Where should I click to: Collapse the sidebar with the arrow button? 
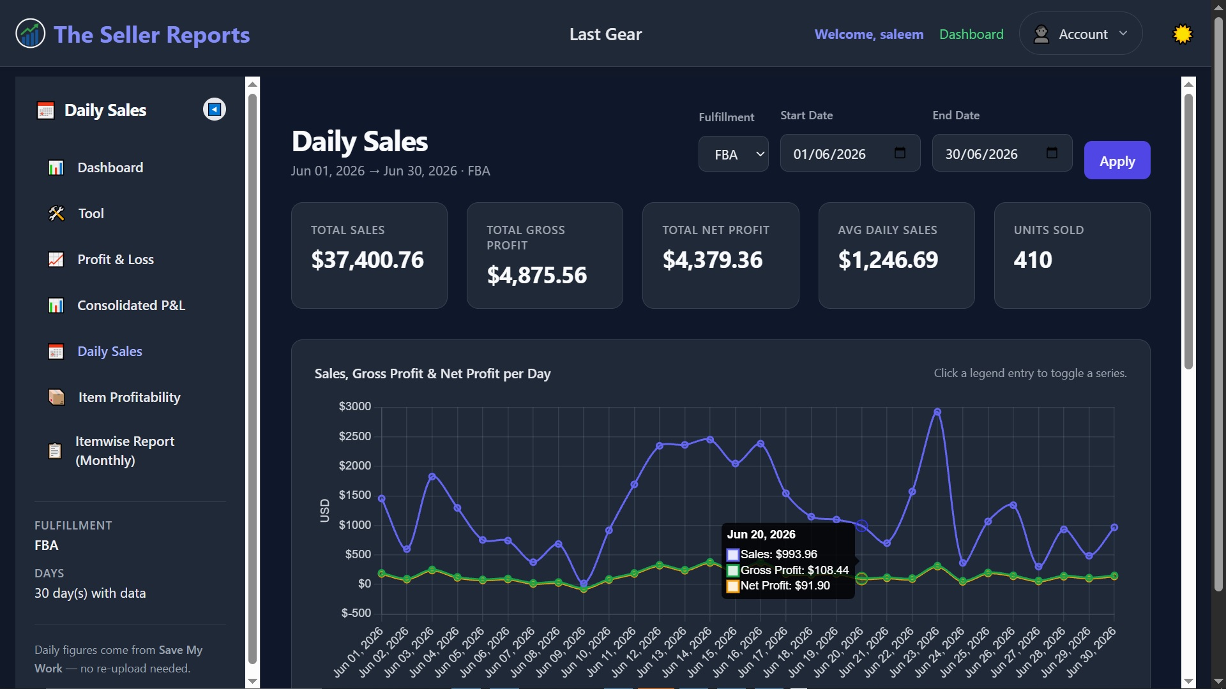tap(215, 109)
